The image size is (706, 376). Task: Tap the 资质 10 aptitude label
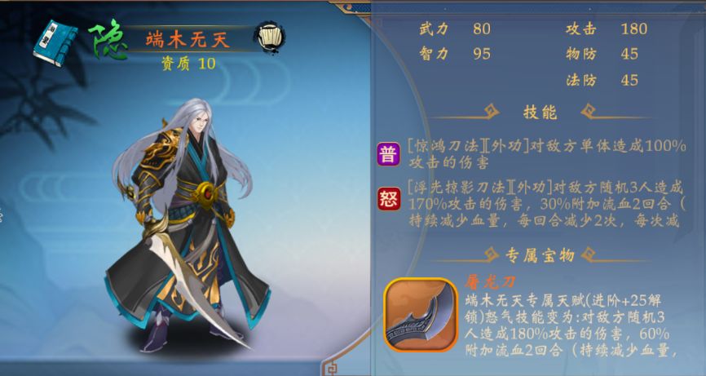tap(188, 64)
